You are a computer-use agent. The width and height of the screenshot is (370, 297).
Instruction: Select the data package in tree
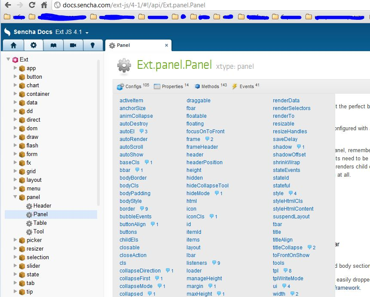point(32,102)
